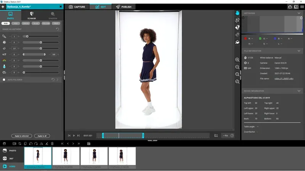Image resolution: width=305 pixels, height=171 pixels.
Task: Select the crop tool
Action: (x=237, y=20)
